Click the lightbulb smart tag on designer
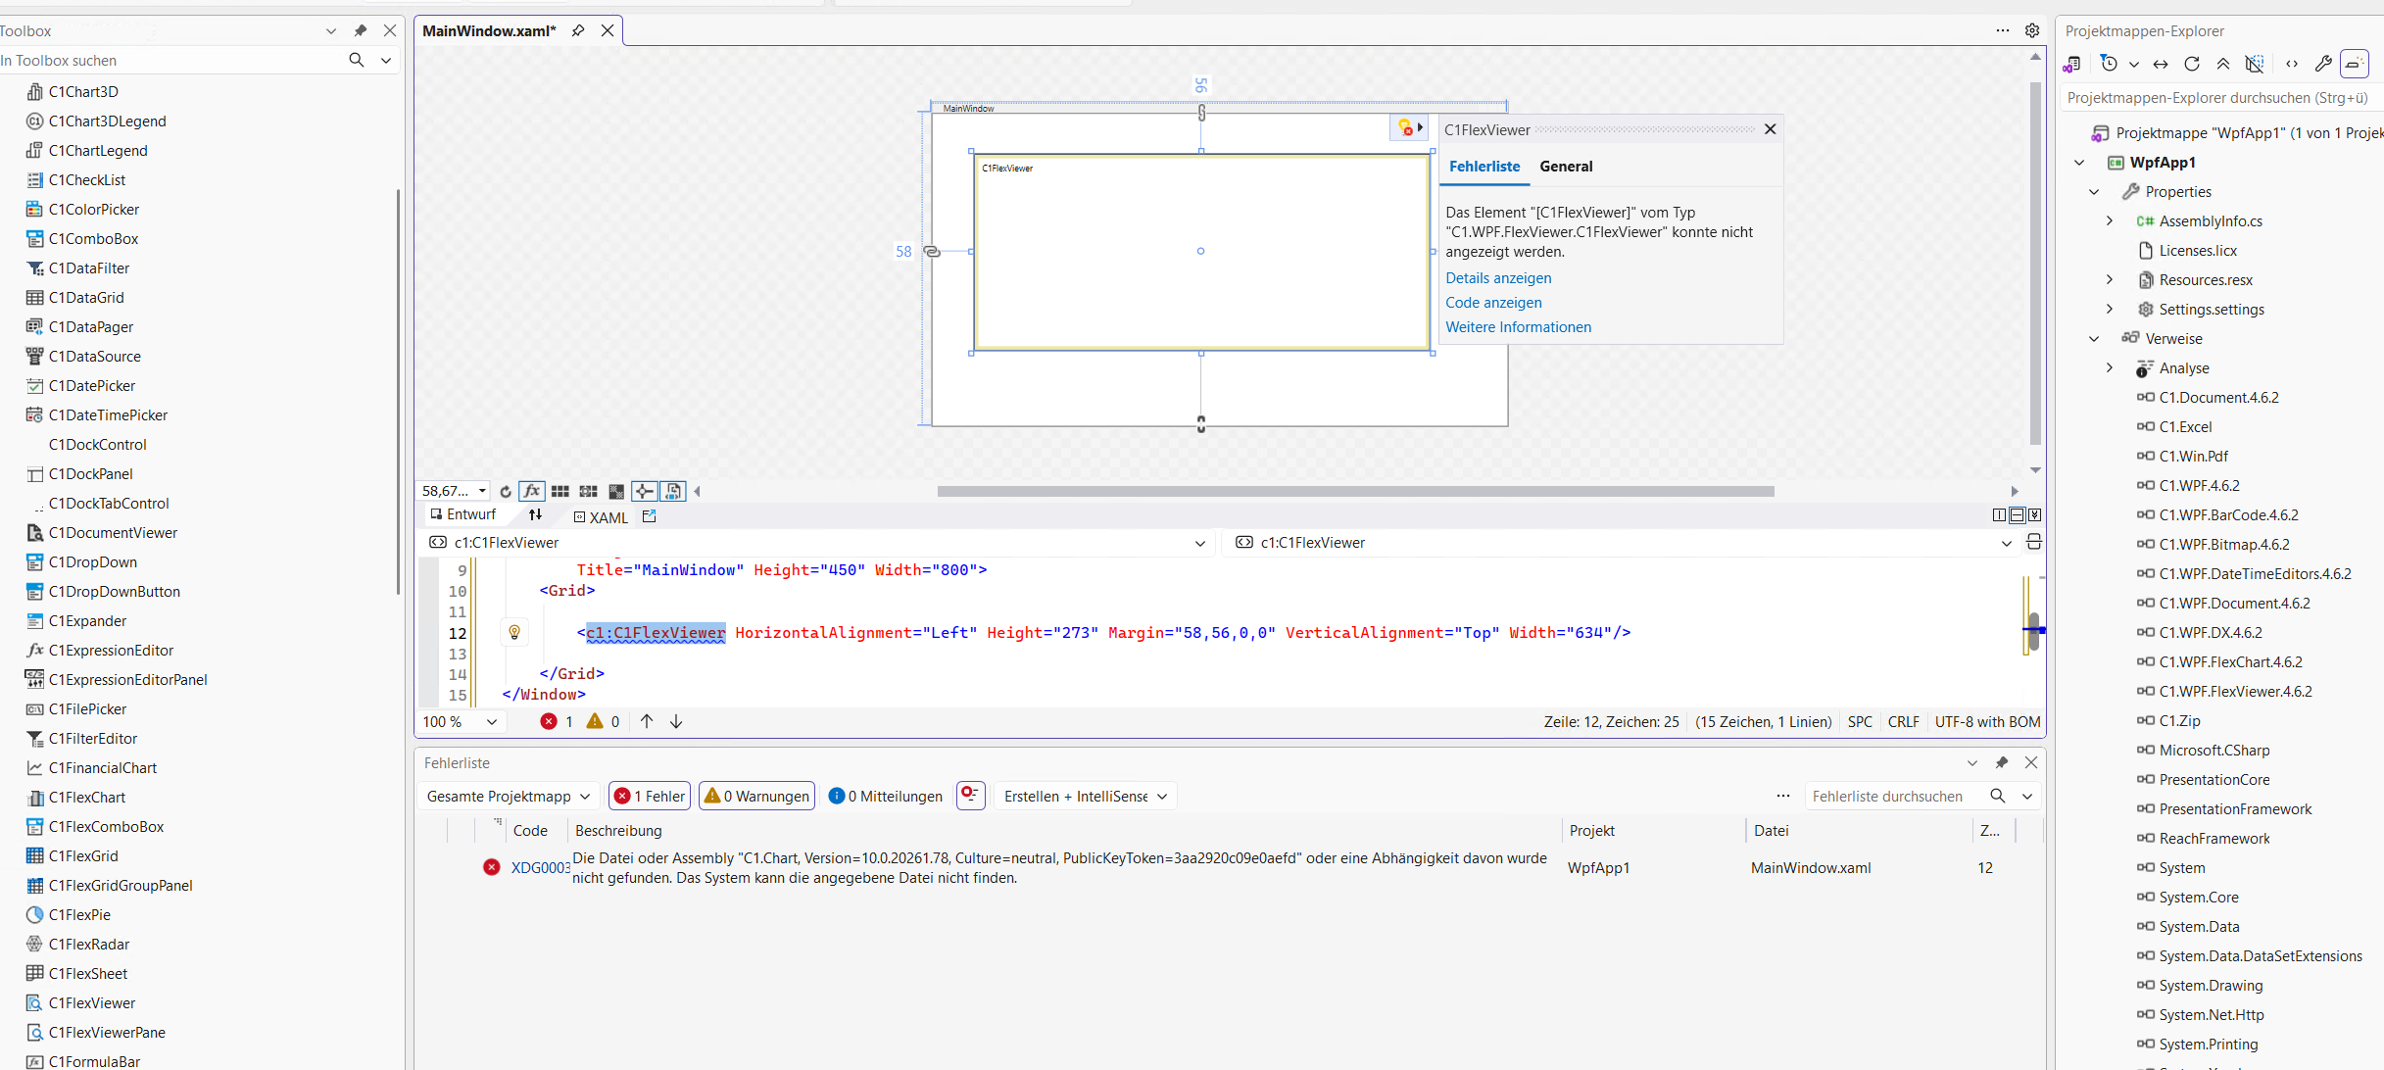Screen dimensions: 2384x1070 pos(1410,128)
